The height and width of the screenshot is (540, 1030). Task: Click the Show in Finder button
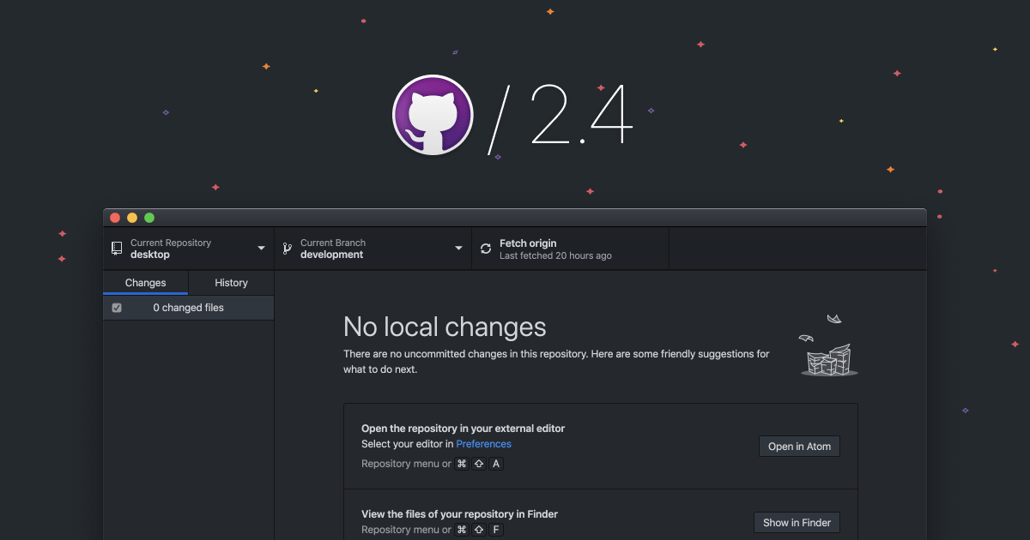(x=797, y=522)
